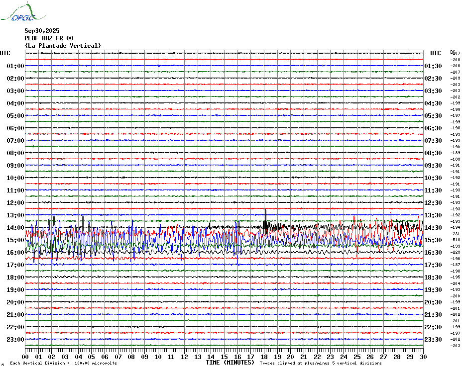Click the 12:30 right-side time label
Image resolution: width=463 pixels, height=370 pixels.
pos(433,203)
